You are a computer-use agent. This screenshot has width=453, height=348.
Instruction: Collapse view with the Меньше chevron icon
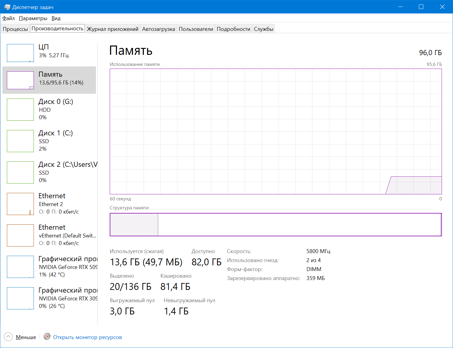click(x=8, y=337)
